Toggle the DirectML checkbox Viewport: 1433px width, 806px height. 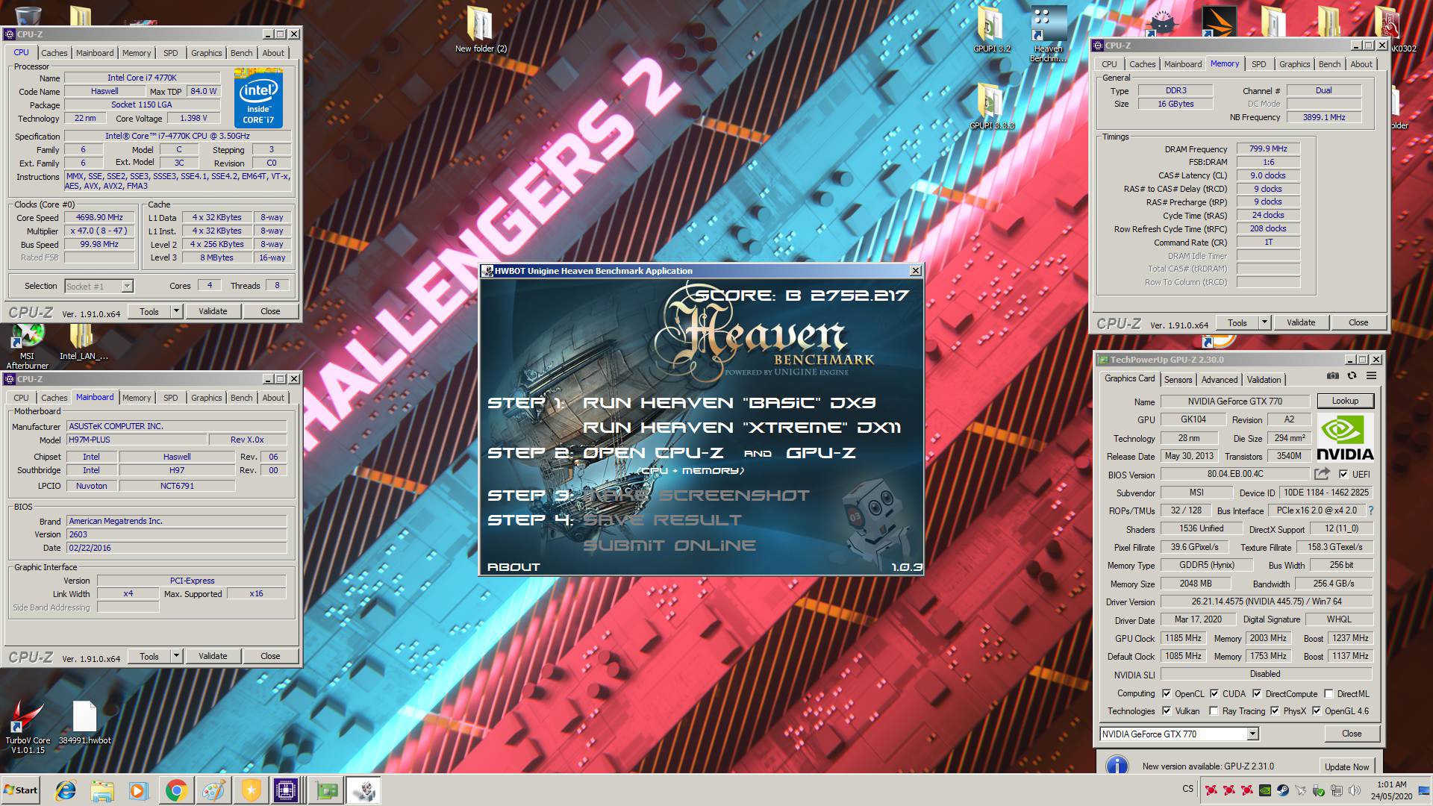point(1329,693)
